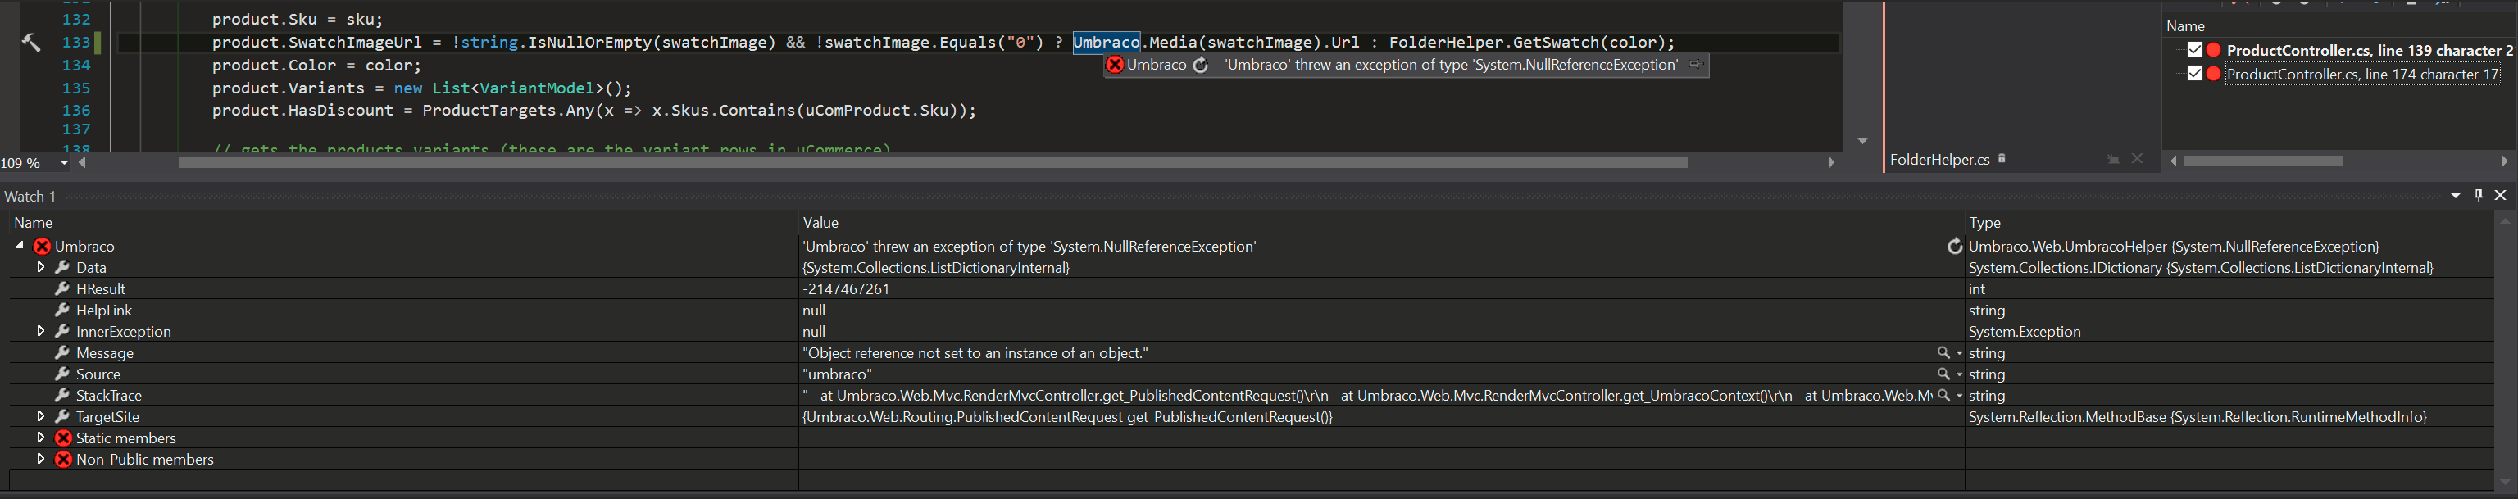Expand the TargetSite property node
The width and height of the screenshot is (2518, 499).
[41, 416]
